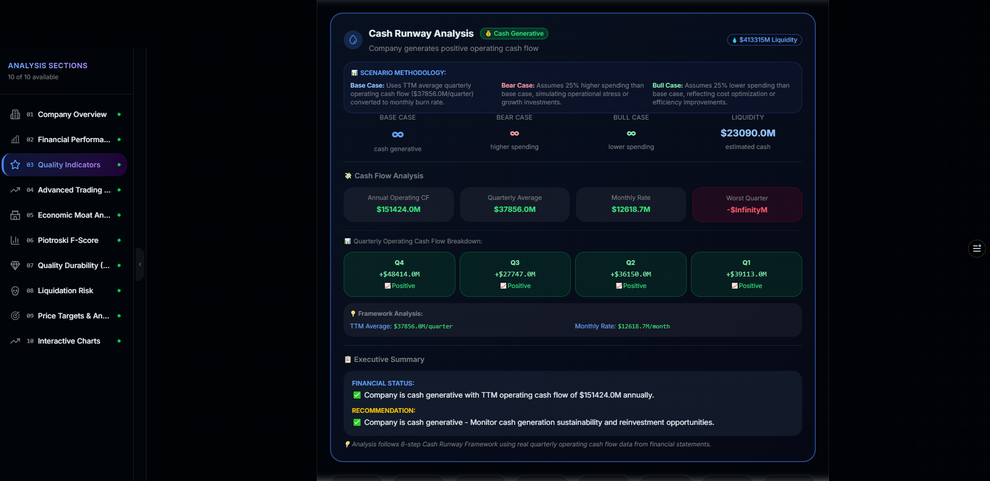Click the Advanced Trading trend arrow icon
Viewport: 990px width, 481px height.
pos(15,190)
